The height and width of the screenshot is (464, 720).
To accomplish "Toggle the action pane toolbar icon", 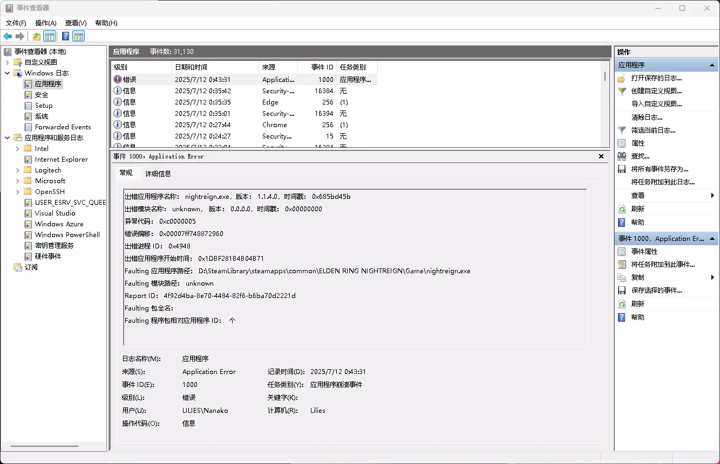I will pyautogui.click(x=79, y=36).
